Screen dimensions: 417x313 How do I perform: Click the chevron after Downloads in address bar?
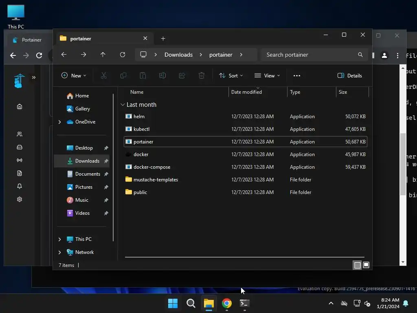[x=201, y=55]
